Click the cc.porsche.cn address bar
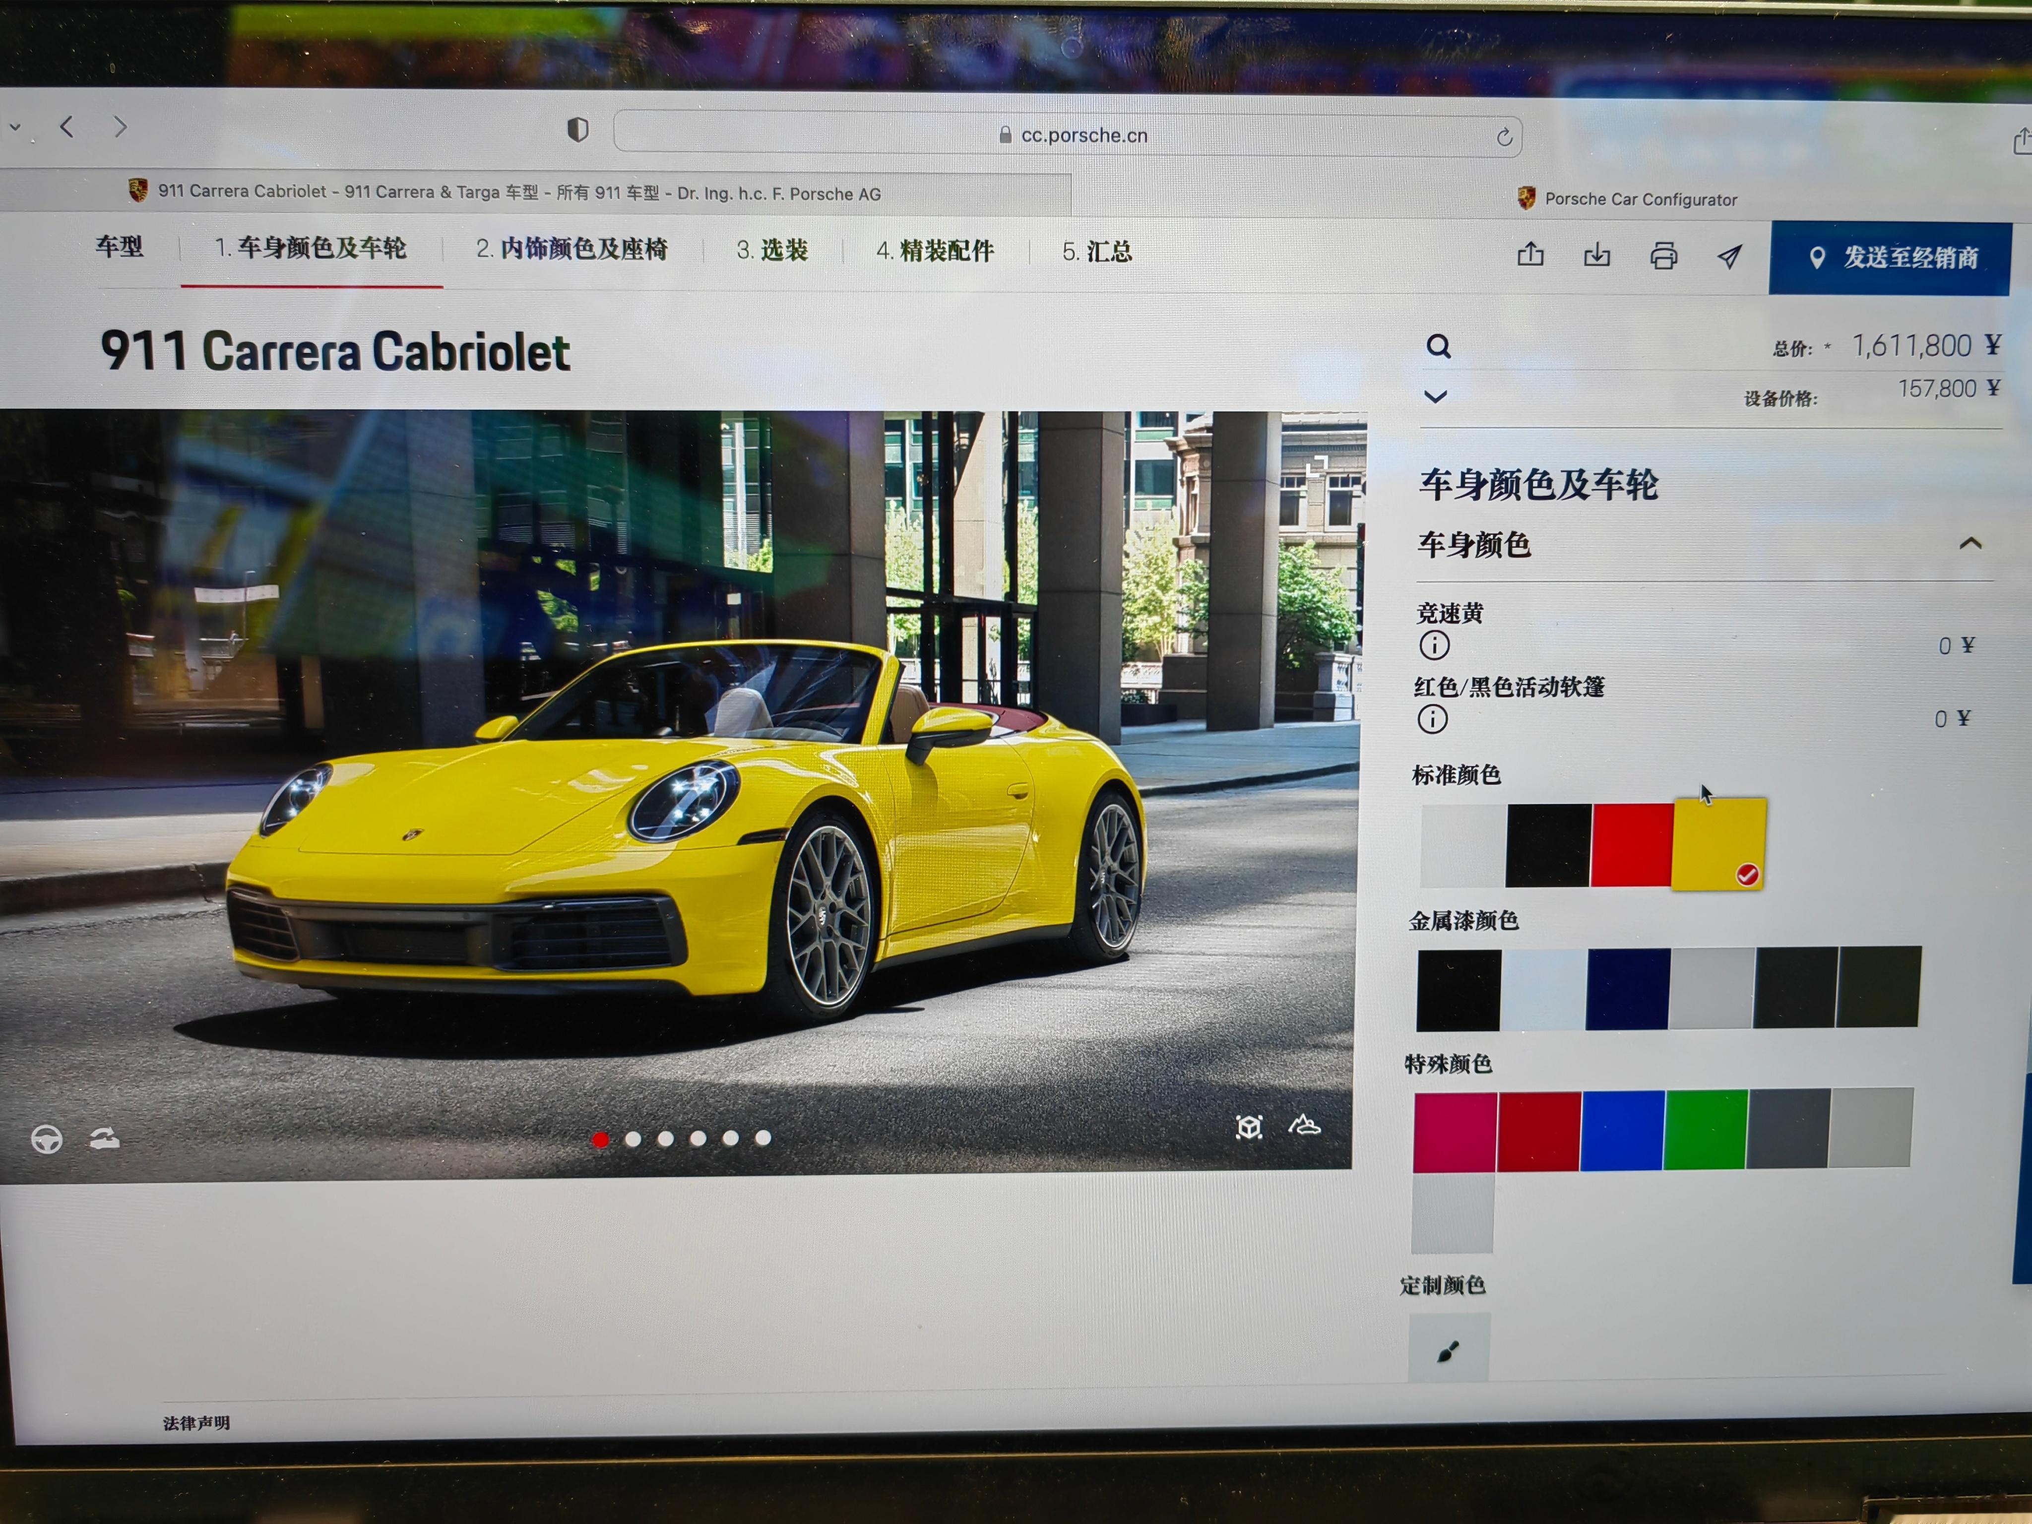2032x1524 pixels. click(x=1068, y=135)
